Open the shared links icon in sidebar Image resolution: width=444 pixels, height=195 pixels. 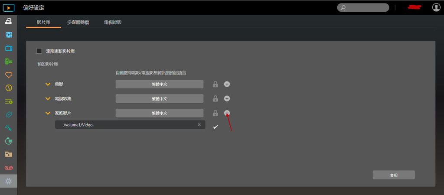(9, 115)
